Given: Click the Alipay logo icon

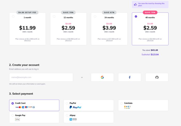Looking at the screenshot, I should (x=73, y=119).
